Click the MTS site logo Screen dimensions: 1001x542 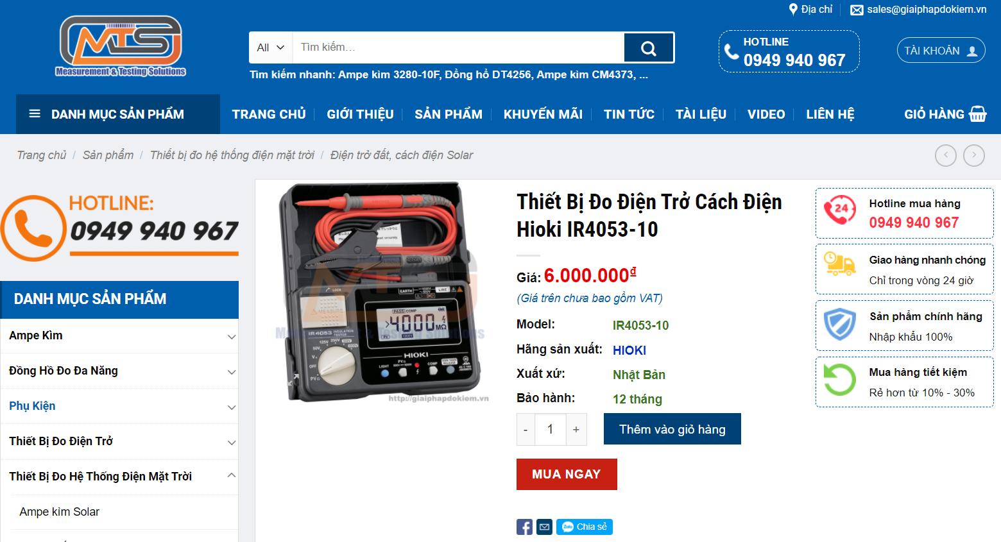[x=121, y=46]
